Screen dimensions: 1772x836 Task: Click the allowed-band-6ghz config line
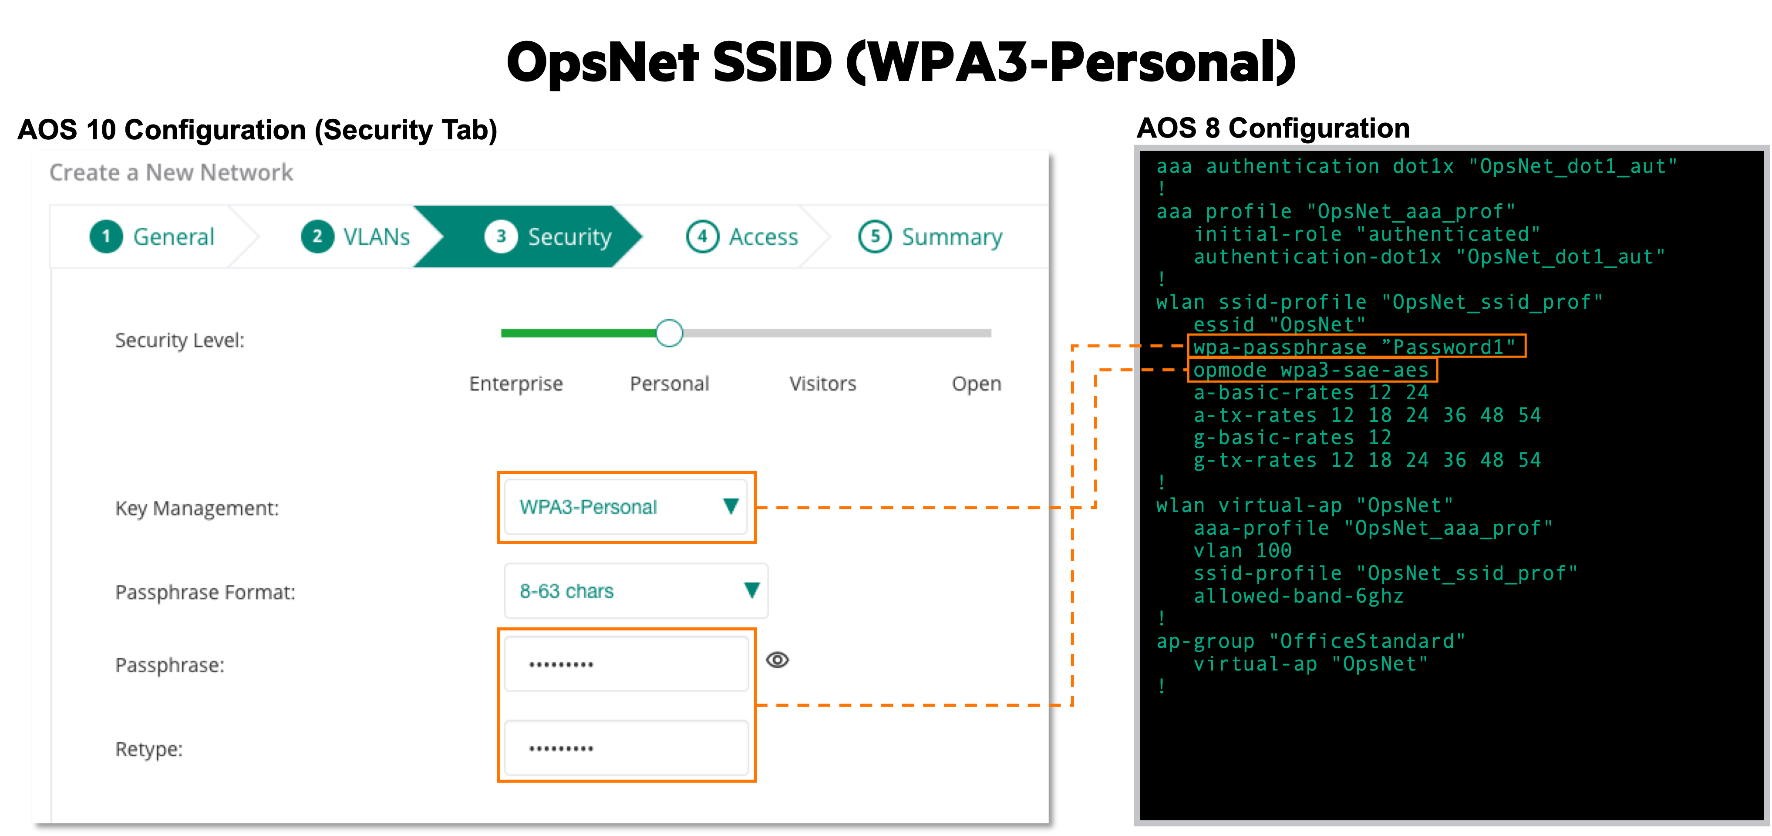coord(1298,596)
